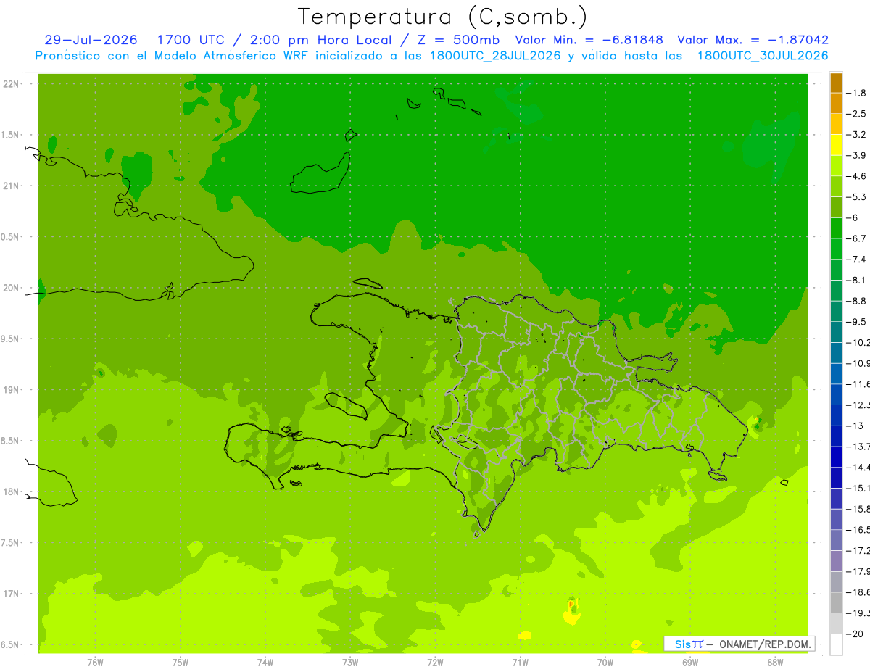Click legend color between -6 and -6.7

(x=836, y=228)
